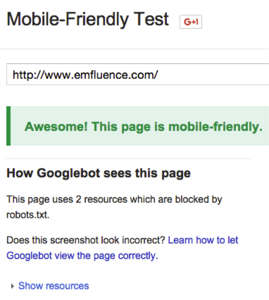The height and width of the screenshot is (300, 269).
Task: Click the Show resources link text
Action: [53, 286]
